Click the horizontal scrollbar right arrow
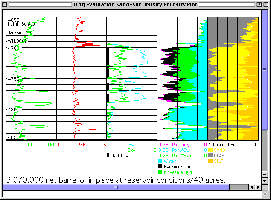Screen dimensions: 271x200 tap(259, 187)
